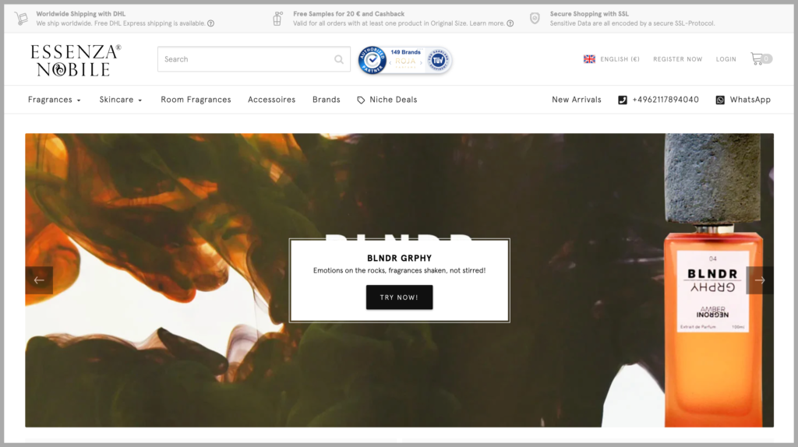Open the English (€) language selector
This screenshot has height=447, width=798.
611,59
